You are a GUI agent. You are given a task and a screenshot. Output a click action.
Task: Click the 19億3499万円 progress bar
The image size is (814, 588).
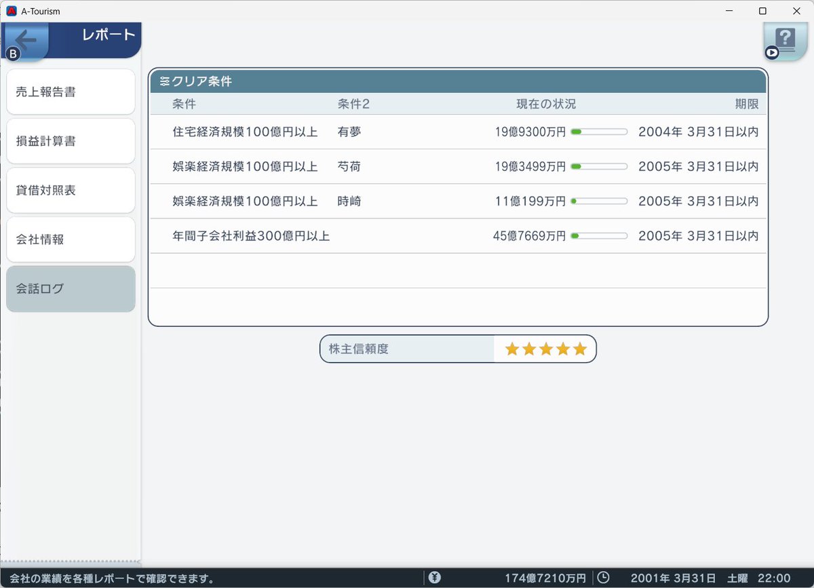tap(599, 167)
